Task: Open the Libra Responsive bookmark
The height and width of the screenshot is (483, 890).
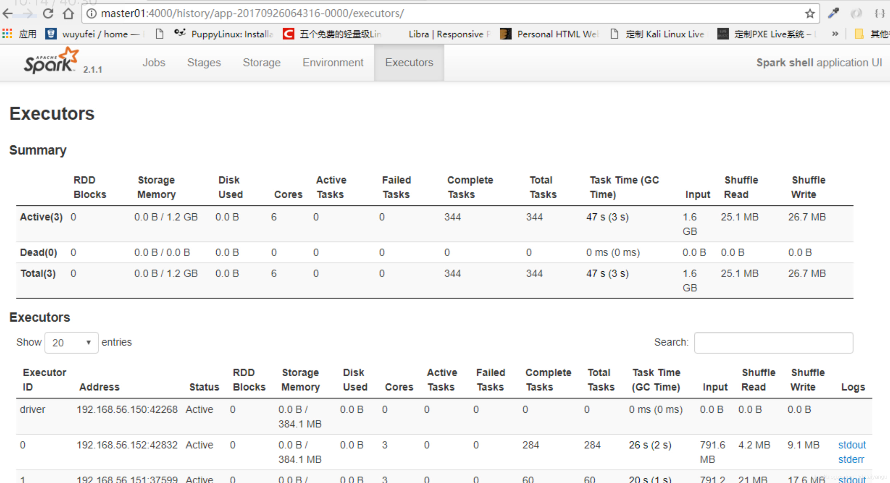Action: tap(449, 34)
